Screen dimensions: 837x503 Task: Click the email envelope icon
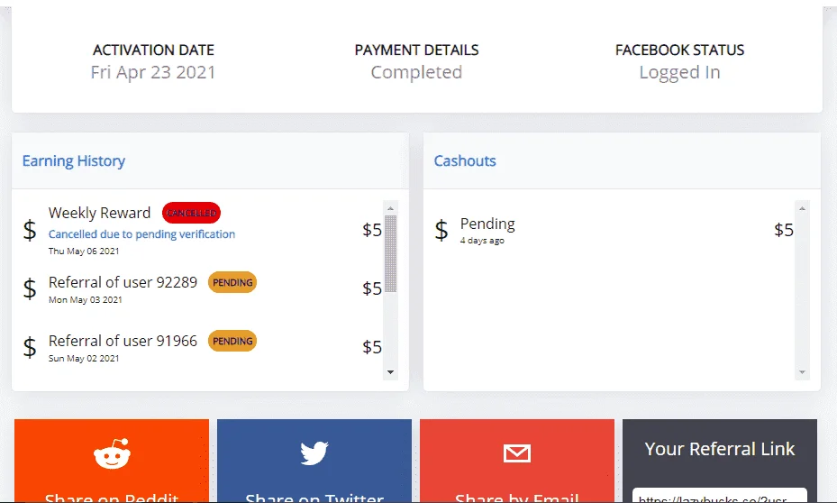(517, 453)
